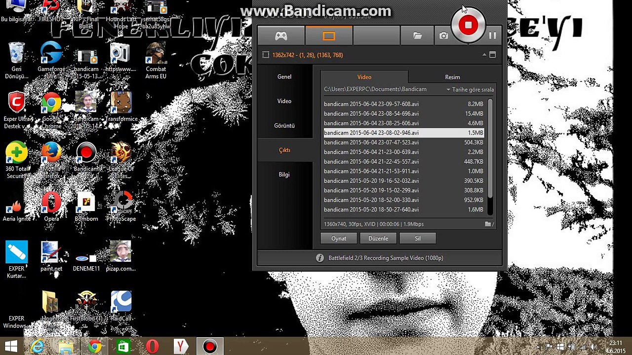Select Bandicam desktop shortcut
632x355 pixels.
pos(86,158)
